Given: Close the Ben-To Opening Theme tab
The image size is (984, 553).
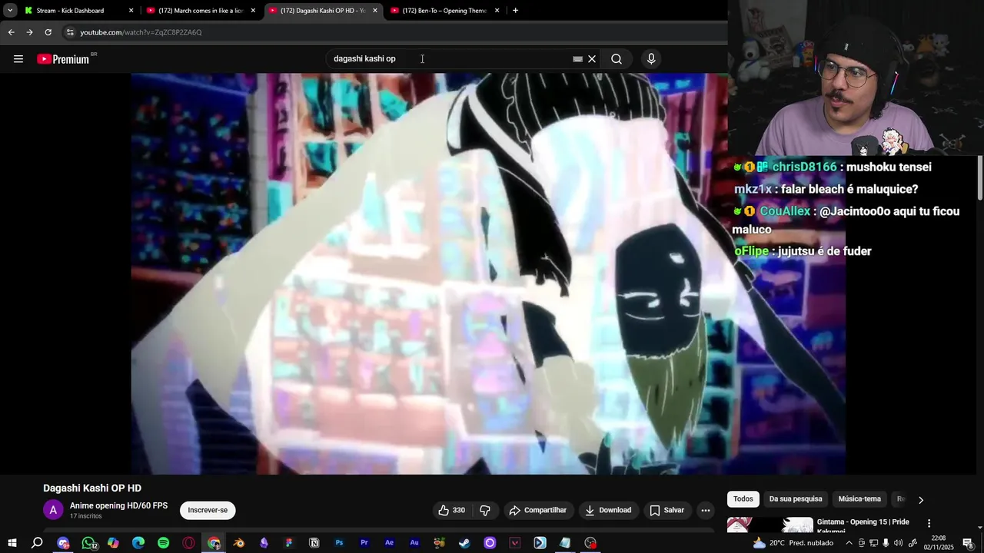Looking at the screenshot, I should (497, 11).
